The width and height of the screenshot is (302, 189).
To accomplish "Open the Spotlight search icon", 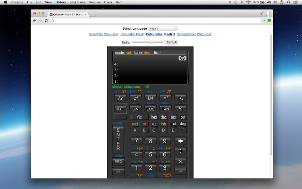I will [288, 2].
